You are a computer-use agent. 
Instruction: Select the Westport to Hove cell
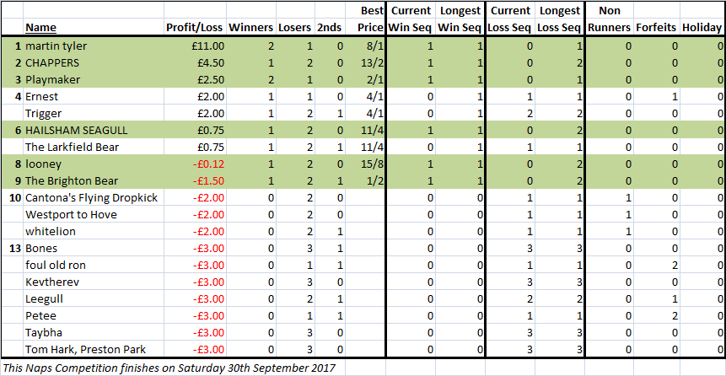[x=93, y=215]
